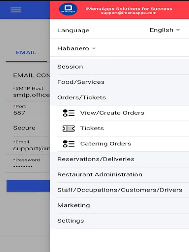Click the blue button below Password
189x252 pixels.
pyautogui.click(x=28, y=186)
